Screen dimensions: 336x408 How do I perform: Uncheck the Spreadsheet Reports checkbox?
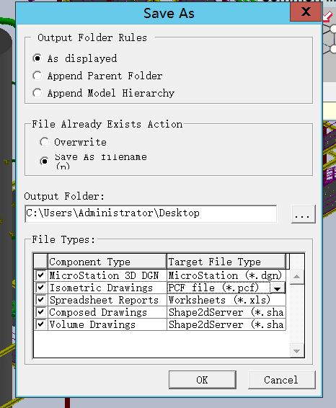pos(40,300)
